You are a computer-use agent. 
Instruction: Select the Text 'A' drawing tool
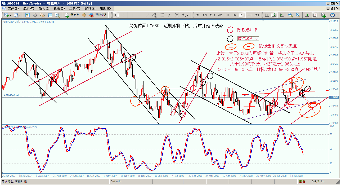pos(169,15)
